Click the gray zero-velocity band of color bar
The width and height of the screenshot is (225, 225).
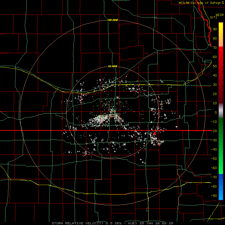click(221, 111)
